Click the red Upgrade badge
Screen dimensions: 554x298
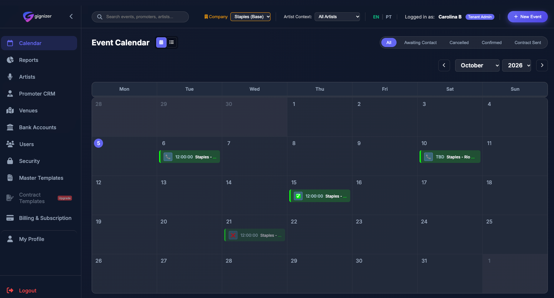coord(65,198)
